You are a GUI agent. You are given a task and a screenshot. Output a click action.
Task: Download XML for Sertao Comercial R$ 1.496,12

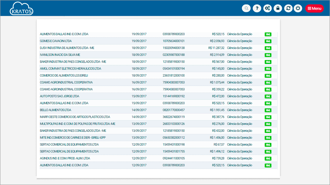click(x=268, y=152)
